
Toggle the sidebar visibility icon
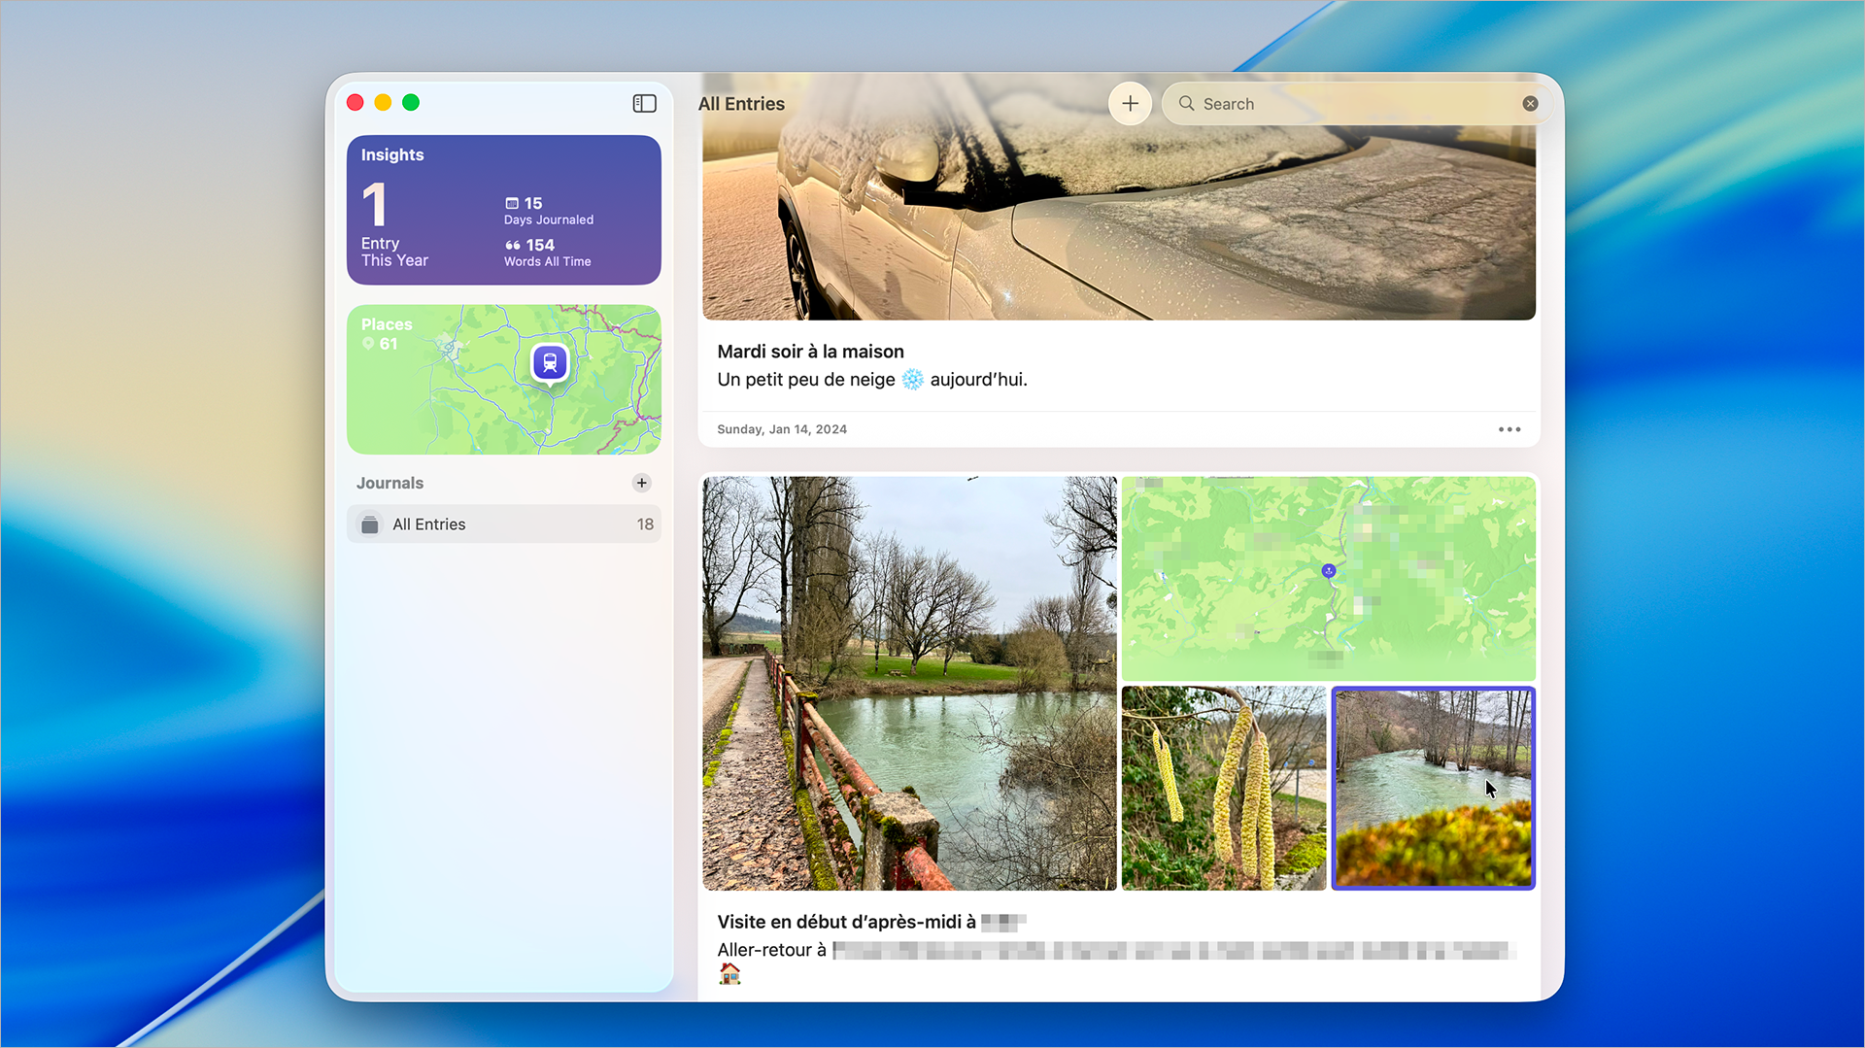645,103
